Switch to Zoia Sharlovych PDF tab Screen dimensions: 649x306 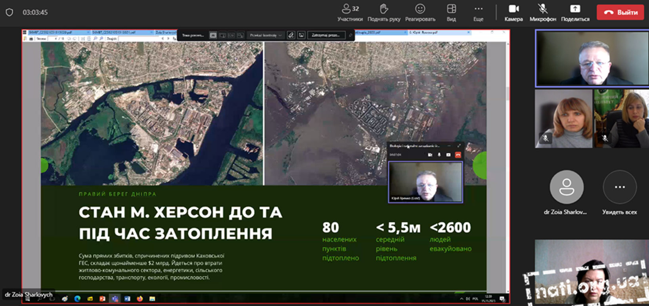(x=166, y=32)
